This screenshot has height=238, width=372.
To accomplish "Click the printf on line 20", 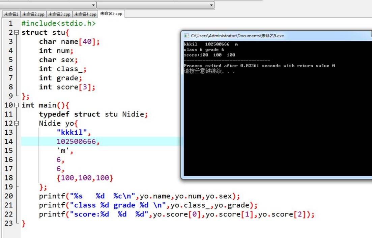I will [140, 196].
